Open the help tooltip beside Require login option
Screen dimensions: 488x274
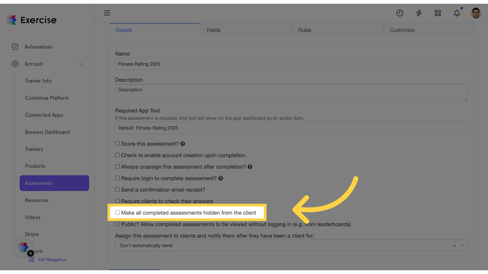pyautogui.click(x=221, y=178)
